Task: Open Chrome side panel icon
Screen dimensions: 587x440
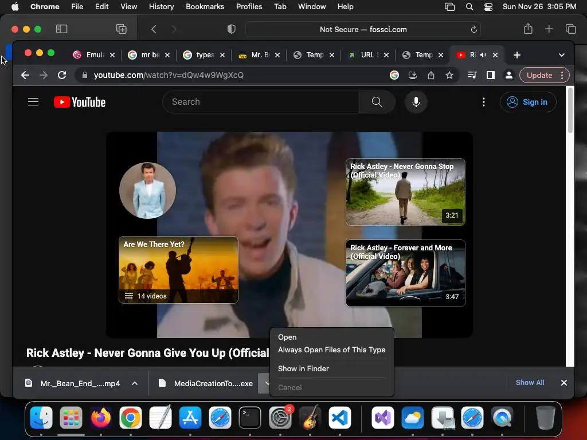Action: [491, 75]
